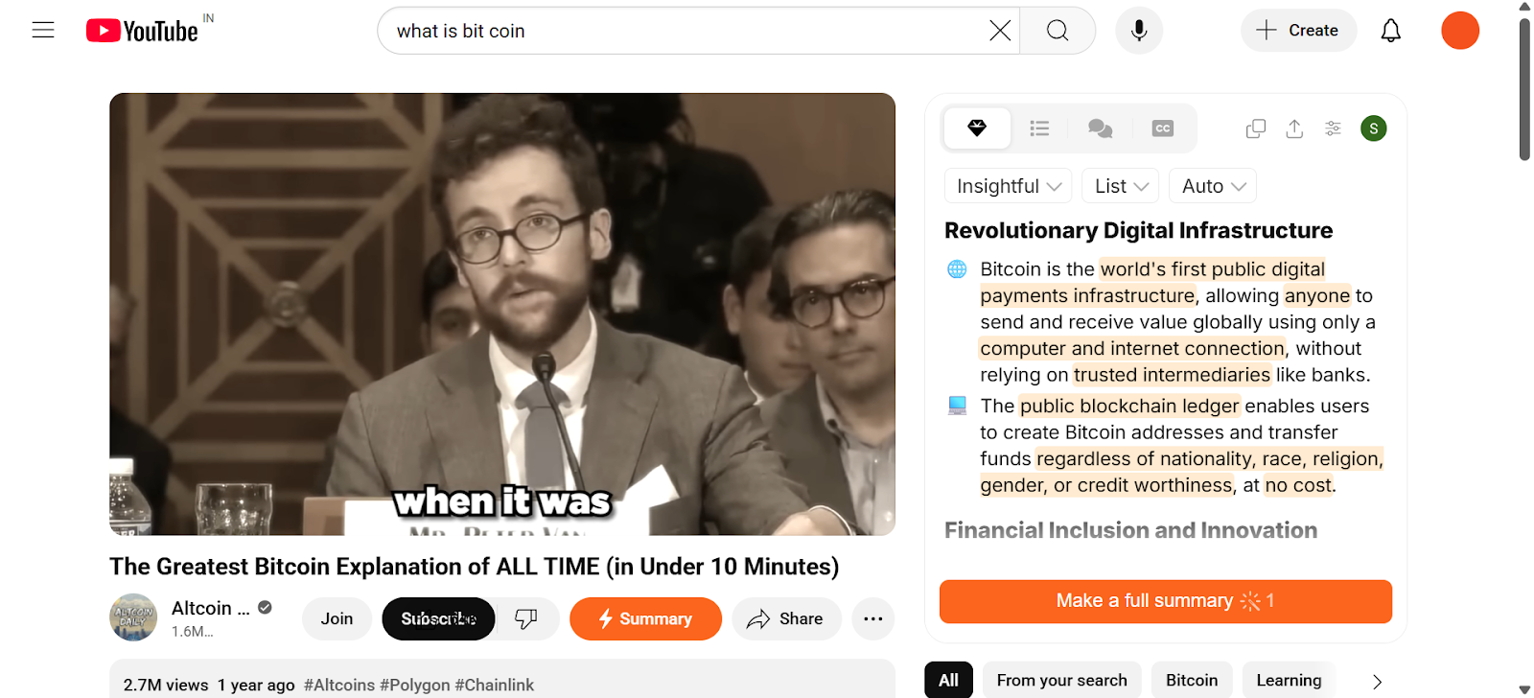Click the magnifier search button
Viewport: 1534px width, 698px height.
pos(1058,31)
